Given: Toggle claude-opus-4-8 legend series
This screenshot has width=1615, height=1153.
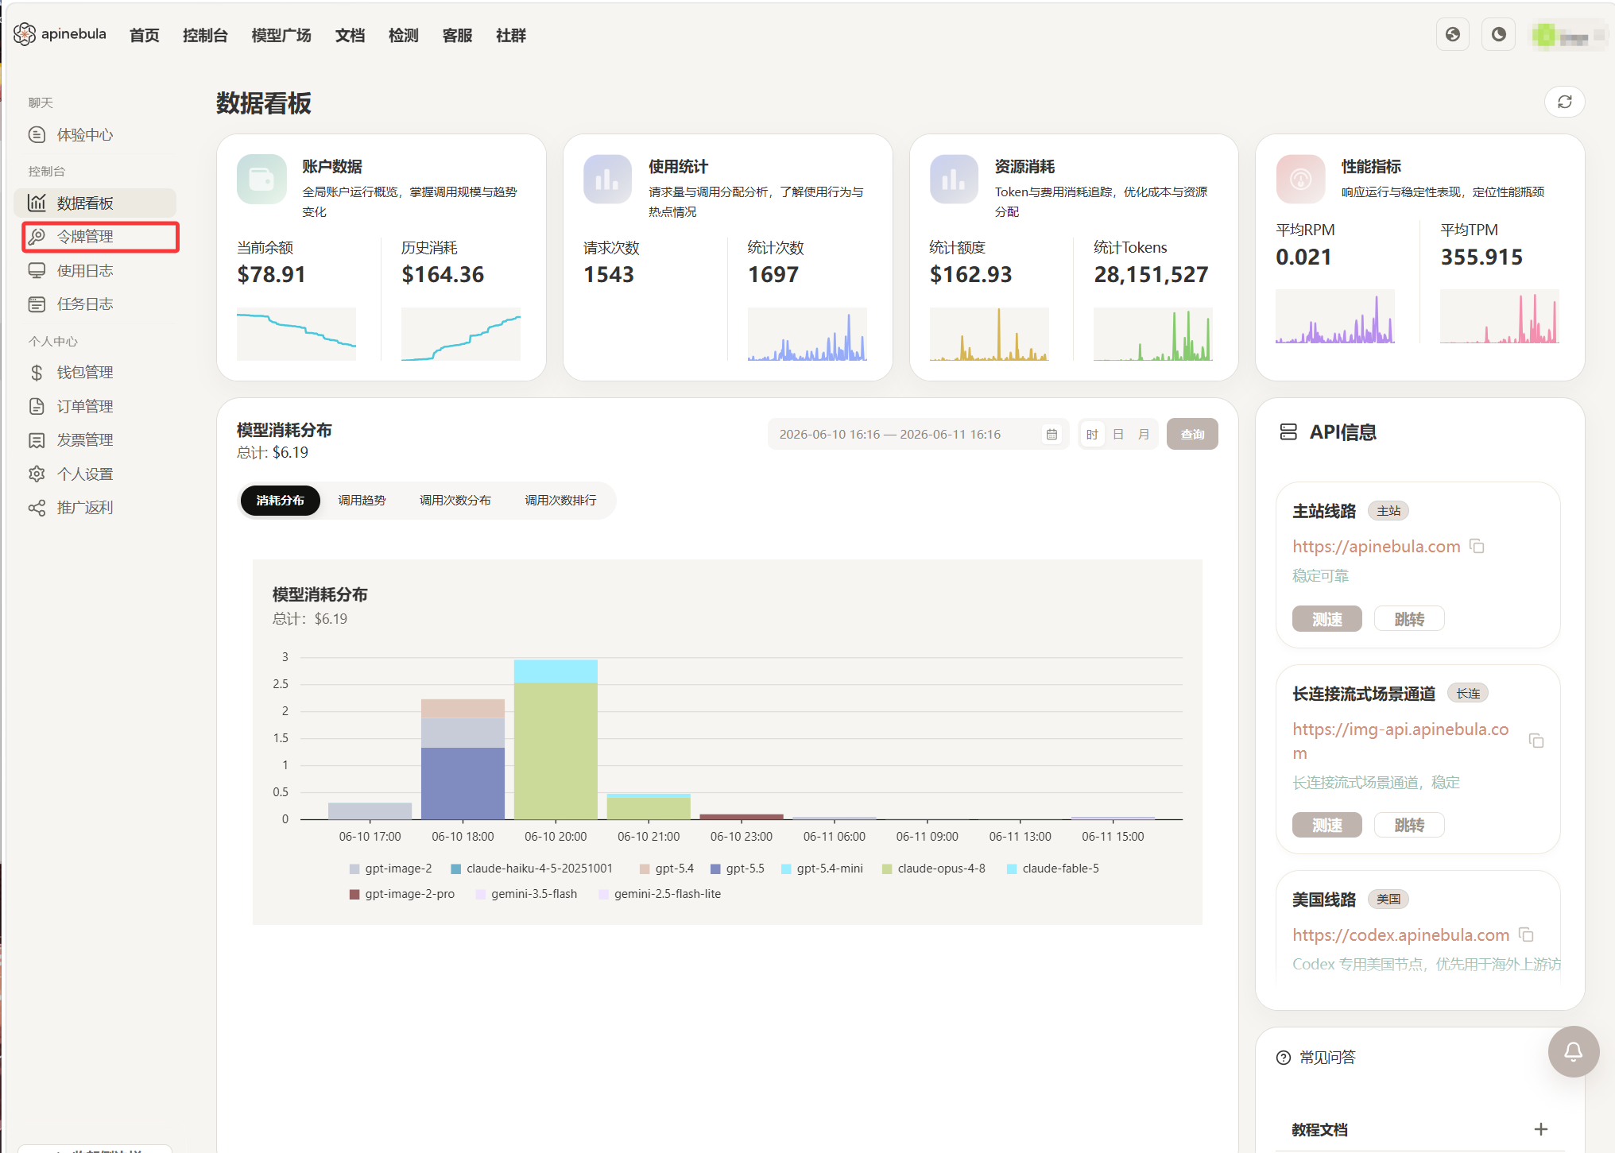Looking at the screenshot, I should pyautogui.click(x=934, y=869).
